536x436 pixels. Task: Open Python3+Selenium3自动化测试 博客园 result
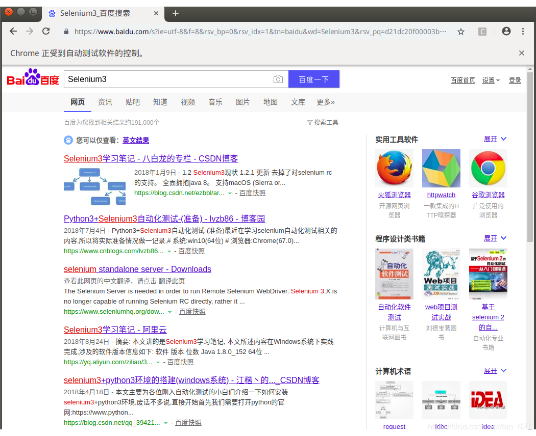coord(164,219)
